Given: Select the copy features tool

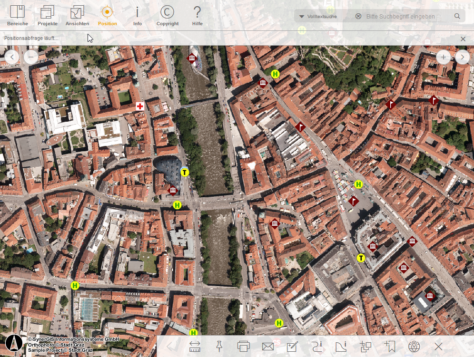Looking at the screenshot, I should (365, 347).
